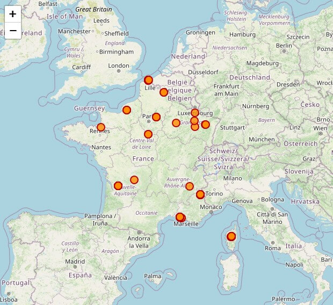Click the Napoli city label
333x305 pixels.
point(294,265)
